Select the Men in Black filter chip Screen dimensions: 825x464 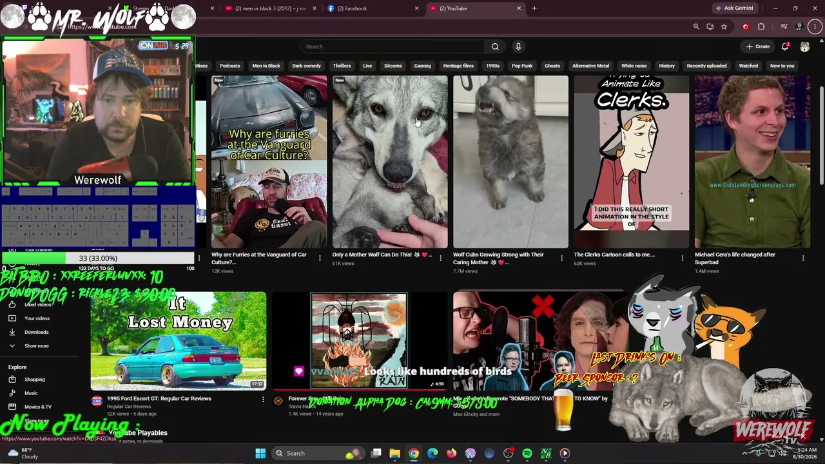tap(266, 66)
